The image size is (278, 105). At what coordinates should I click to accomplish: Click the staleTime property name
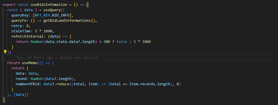(x=19, y=31)
